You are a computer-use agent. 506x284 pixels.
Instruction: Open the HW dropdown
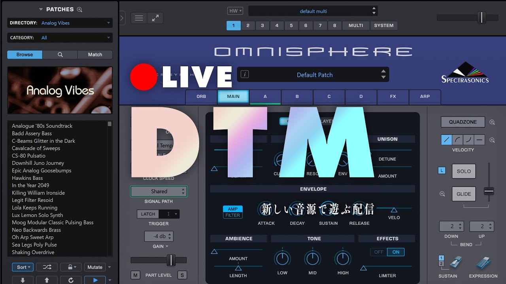pos(235,11)
